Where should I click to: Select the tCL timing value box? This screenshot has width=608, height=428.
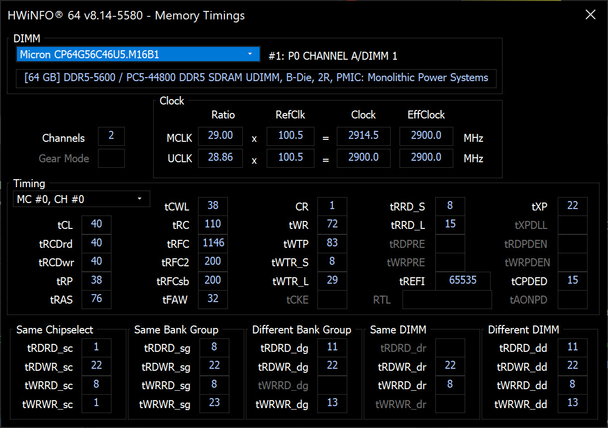(x=96, y=224)
